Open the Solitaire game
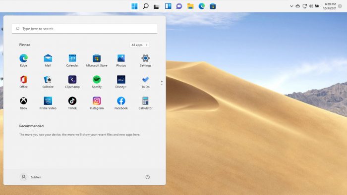The height and width of the screenshot is (195, 347). click(x=48, y=82)
